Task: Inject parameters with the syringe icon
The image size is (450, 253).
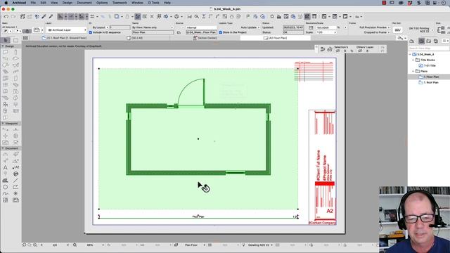Action: [51, 17]
